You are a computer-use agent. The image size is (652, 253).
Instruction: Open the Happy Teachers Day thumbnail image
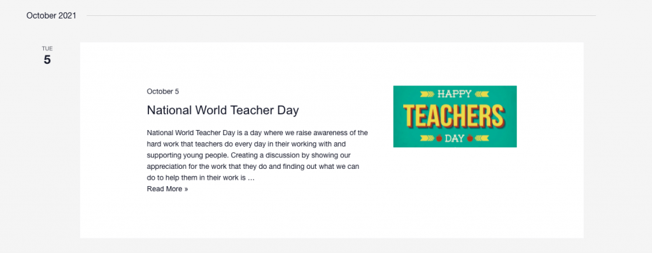coord(455,117)
